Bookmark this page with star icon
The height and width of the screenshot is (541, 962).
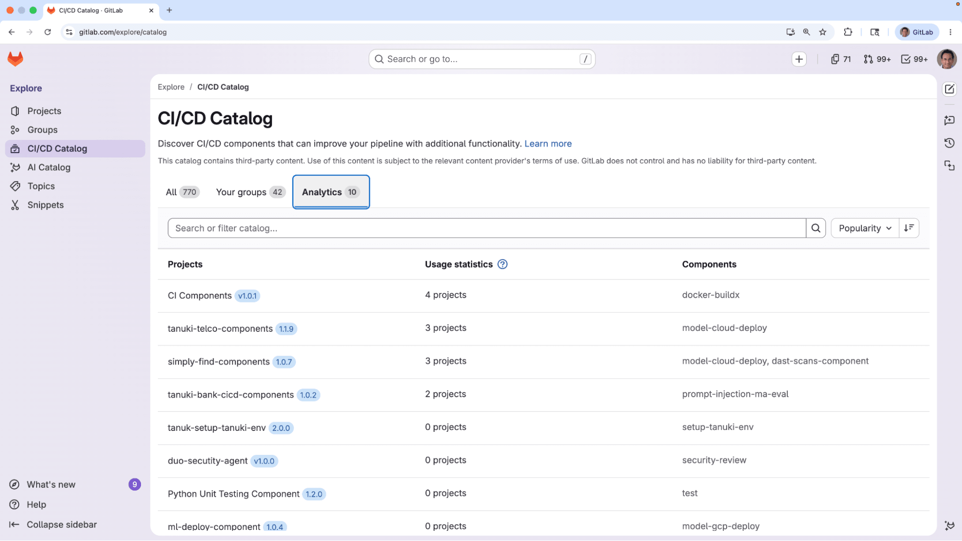point(823,32)
